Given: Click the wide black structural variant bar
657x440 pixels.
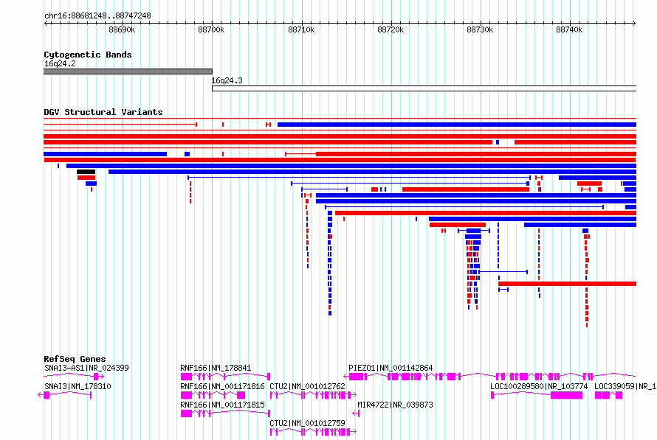Looking at the screenshot, I should click(86, 172).
